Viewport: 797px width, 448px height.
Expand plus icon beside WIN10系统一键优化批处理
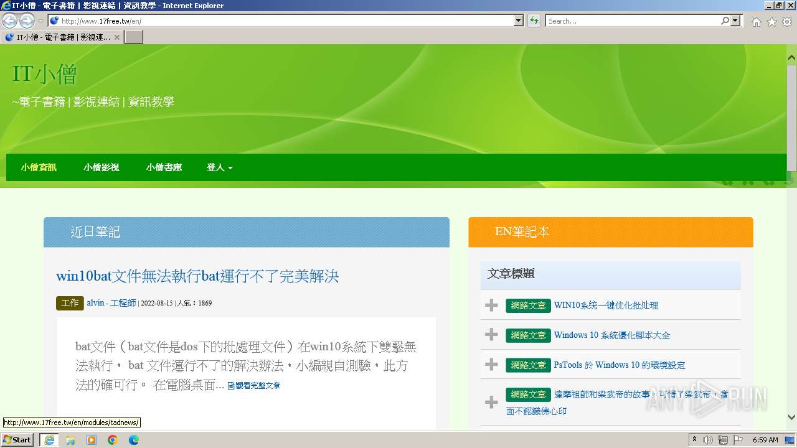491,305
